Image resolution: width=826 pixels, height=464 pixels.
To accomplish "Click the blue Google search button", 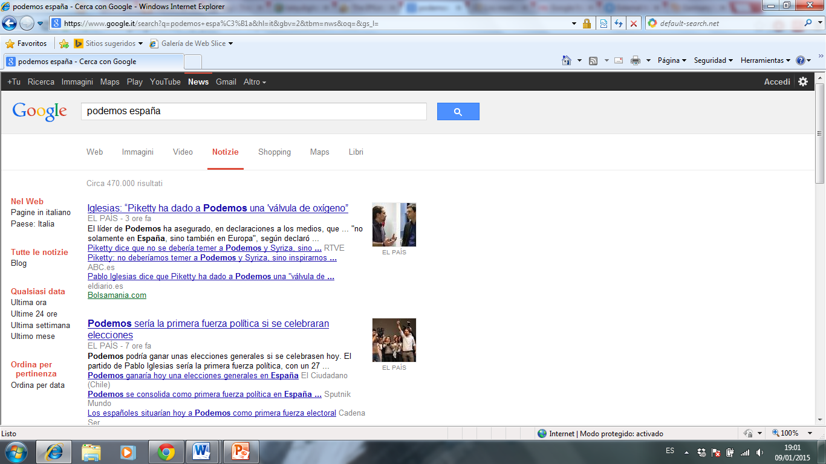I will [458, 111].
